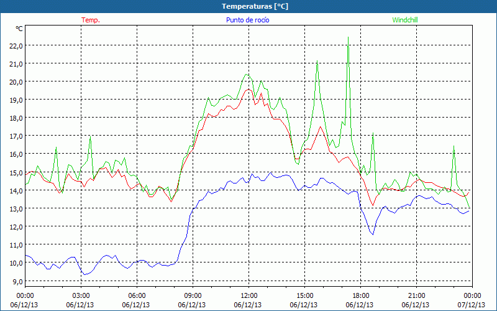Select the blue 'Punto de rocío' legend label

247,20
